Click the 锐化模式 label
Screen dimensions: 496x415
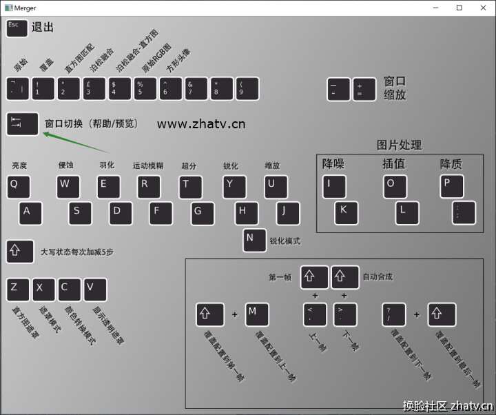[x=285, y=241]
